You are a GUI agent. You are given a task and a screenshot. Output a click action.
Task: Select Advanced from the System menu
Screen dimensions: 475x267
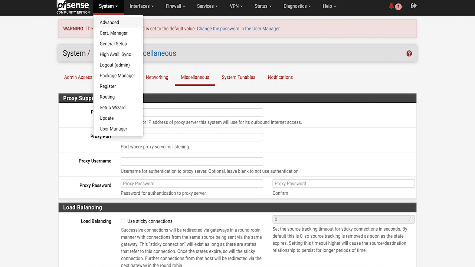click(x=118, y=23)
